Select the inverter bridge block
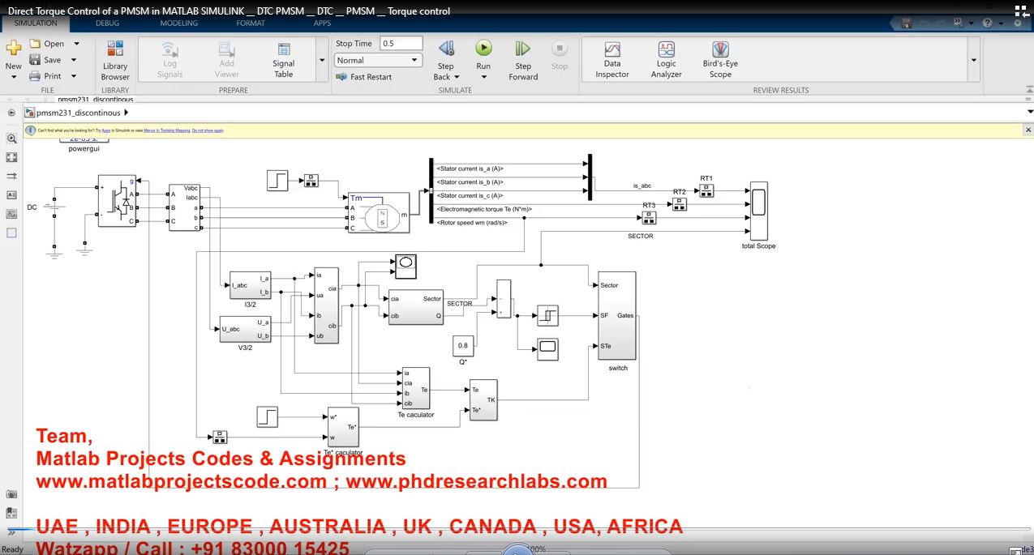Screen dimensions: 1034x555 tap(117, 201)
